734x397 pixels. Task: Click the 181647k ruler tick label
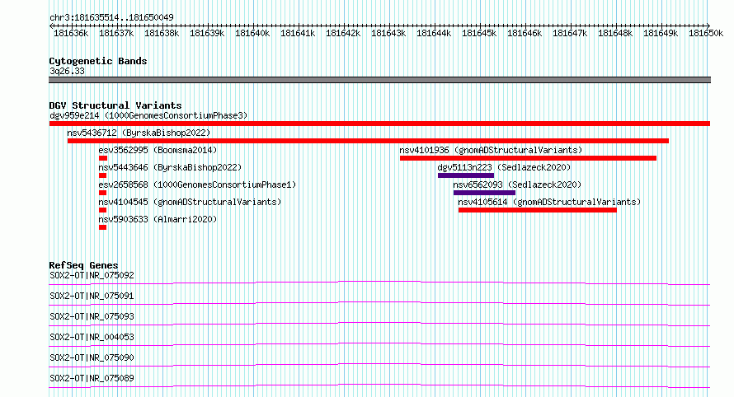point(571,33)
